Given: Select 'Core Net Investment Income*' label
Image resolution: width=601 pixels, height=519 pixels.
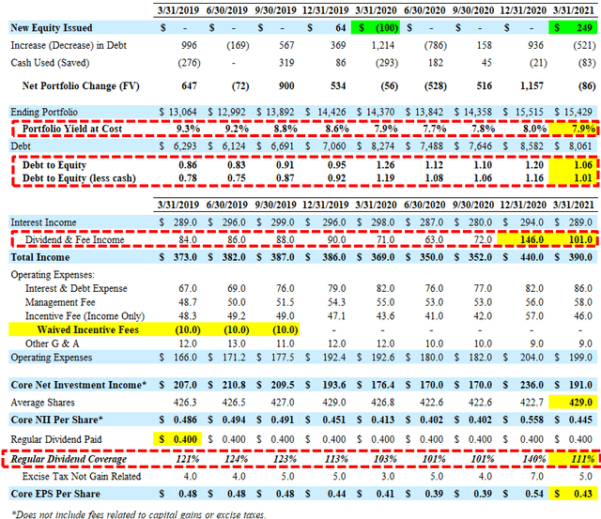Looking at the screenshot, I should tap(79, 385).
